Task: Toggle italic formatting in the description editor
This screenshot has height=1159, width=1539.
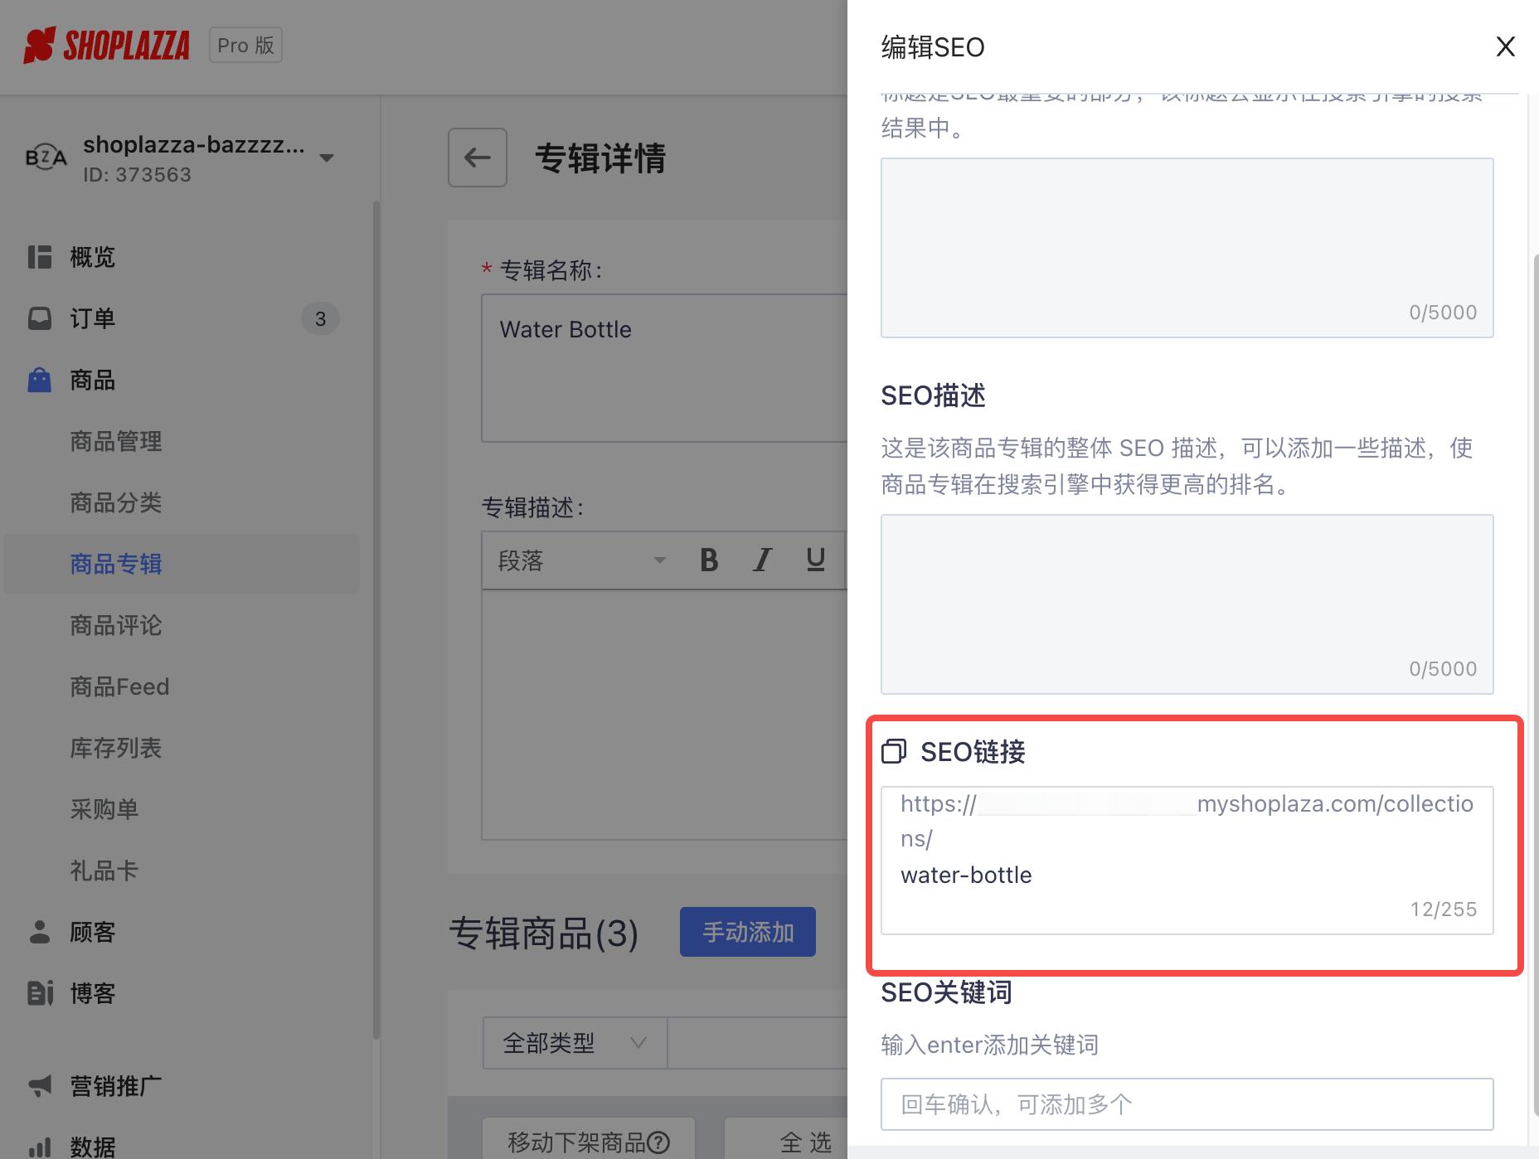Action: point(761,560)
